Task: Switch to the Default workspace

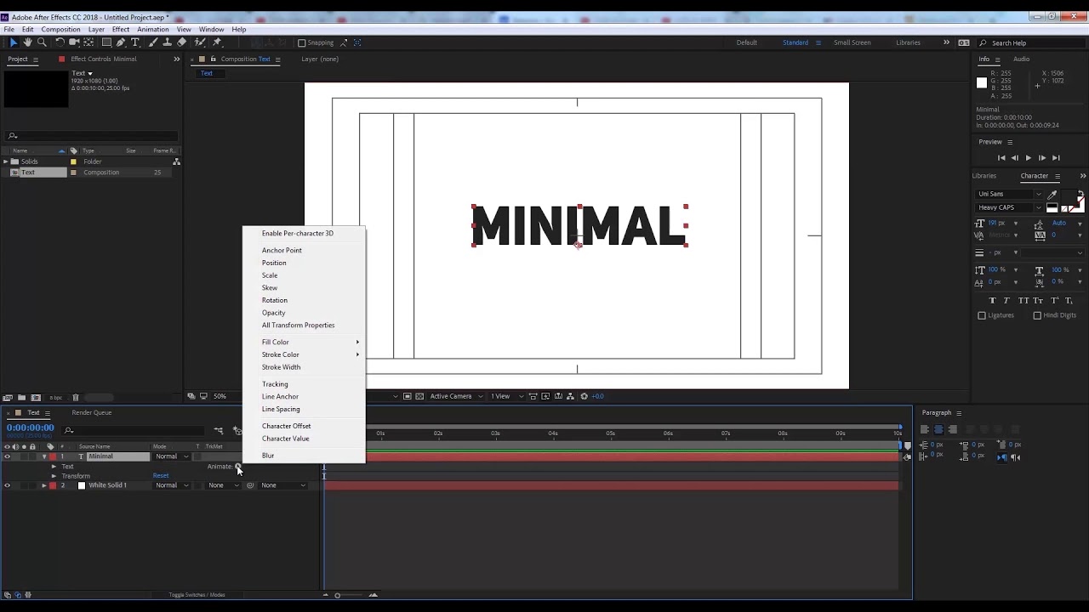Action: 747,42
